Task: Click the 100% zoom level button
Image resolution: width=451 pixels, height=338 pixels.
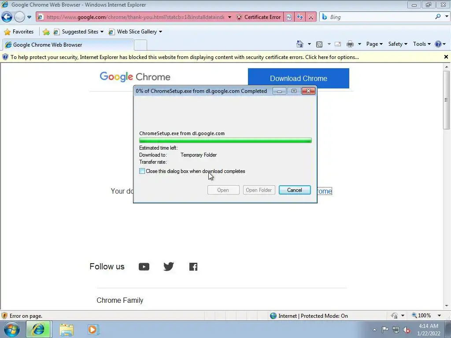Action: tap(421, 316)
